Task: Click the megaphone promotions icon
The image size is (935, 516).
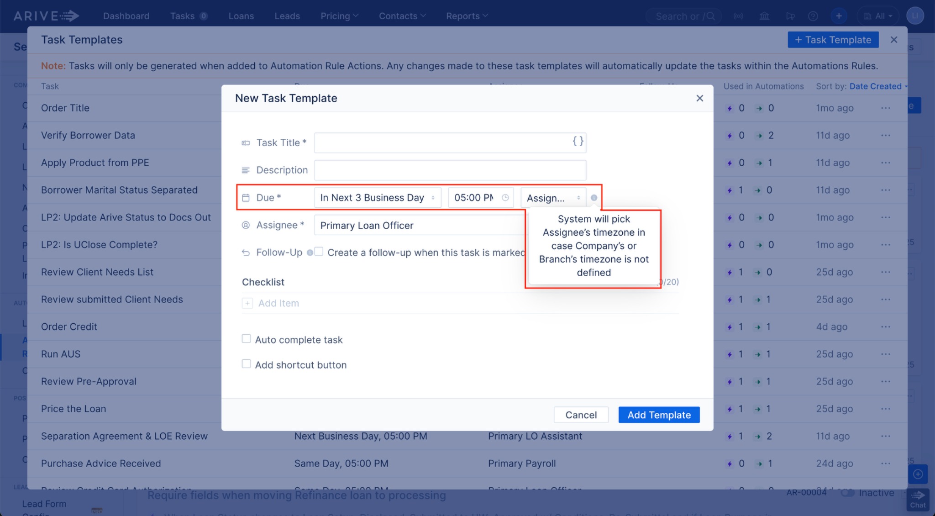Action: [791, 16]
